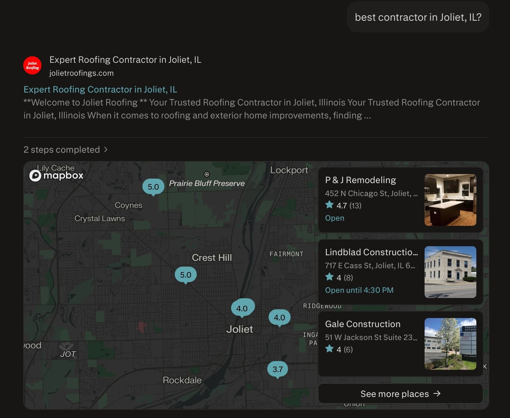Screen dimensions: 510x418
Task: Click the Prairie Bluff Preserve map marker
Action: [x=207, y=174]
